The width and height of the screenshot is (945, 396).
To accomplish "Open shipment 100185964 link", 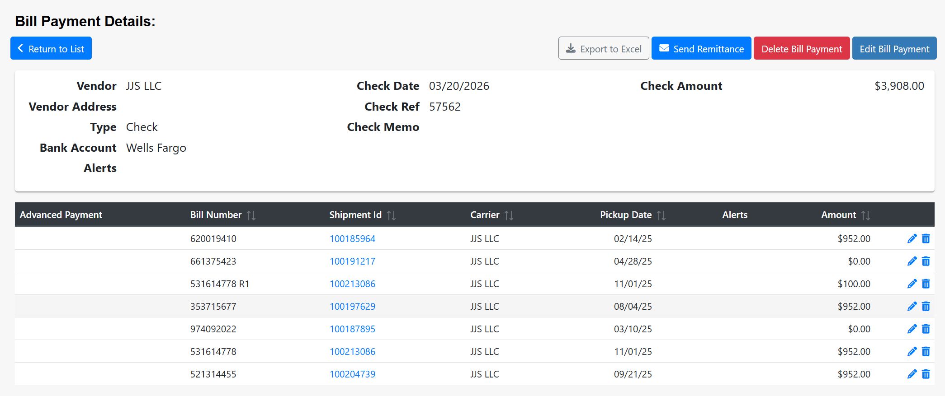I will (352, 239).
